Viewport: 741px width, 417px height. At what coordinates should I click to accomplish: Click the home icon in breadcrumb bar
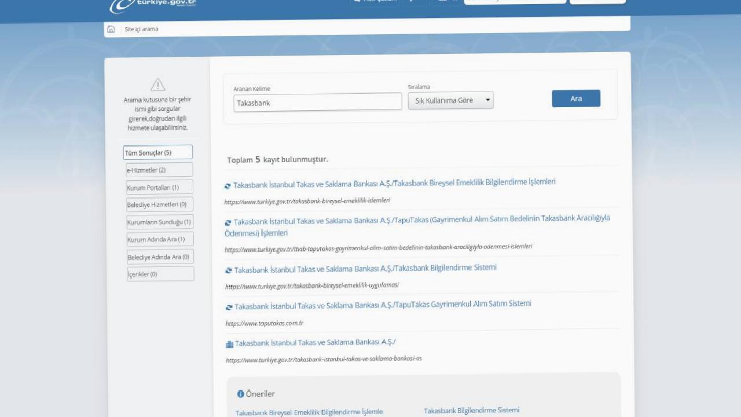111,29
